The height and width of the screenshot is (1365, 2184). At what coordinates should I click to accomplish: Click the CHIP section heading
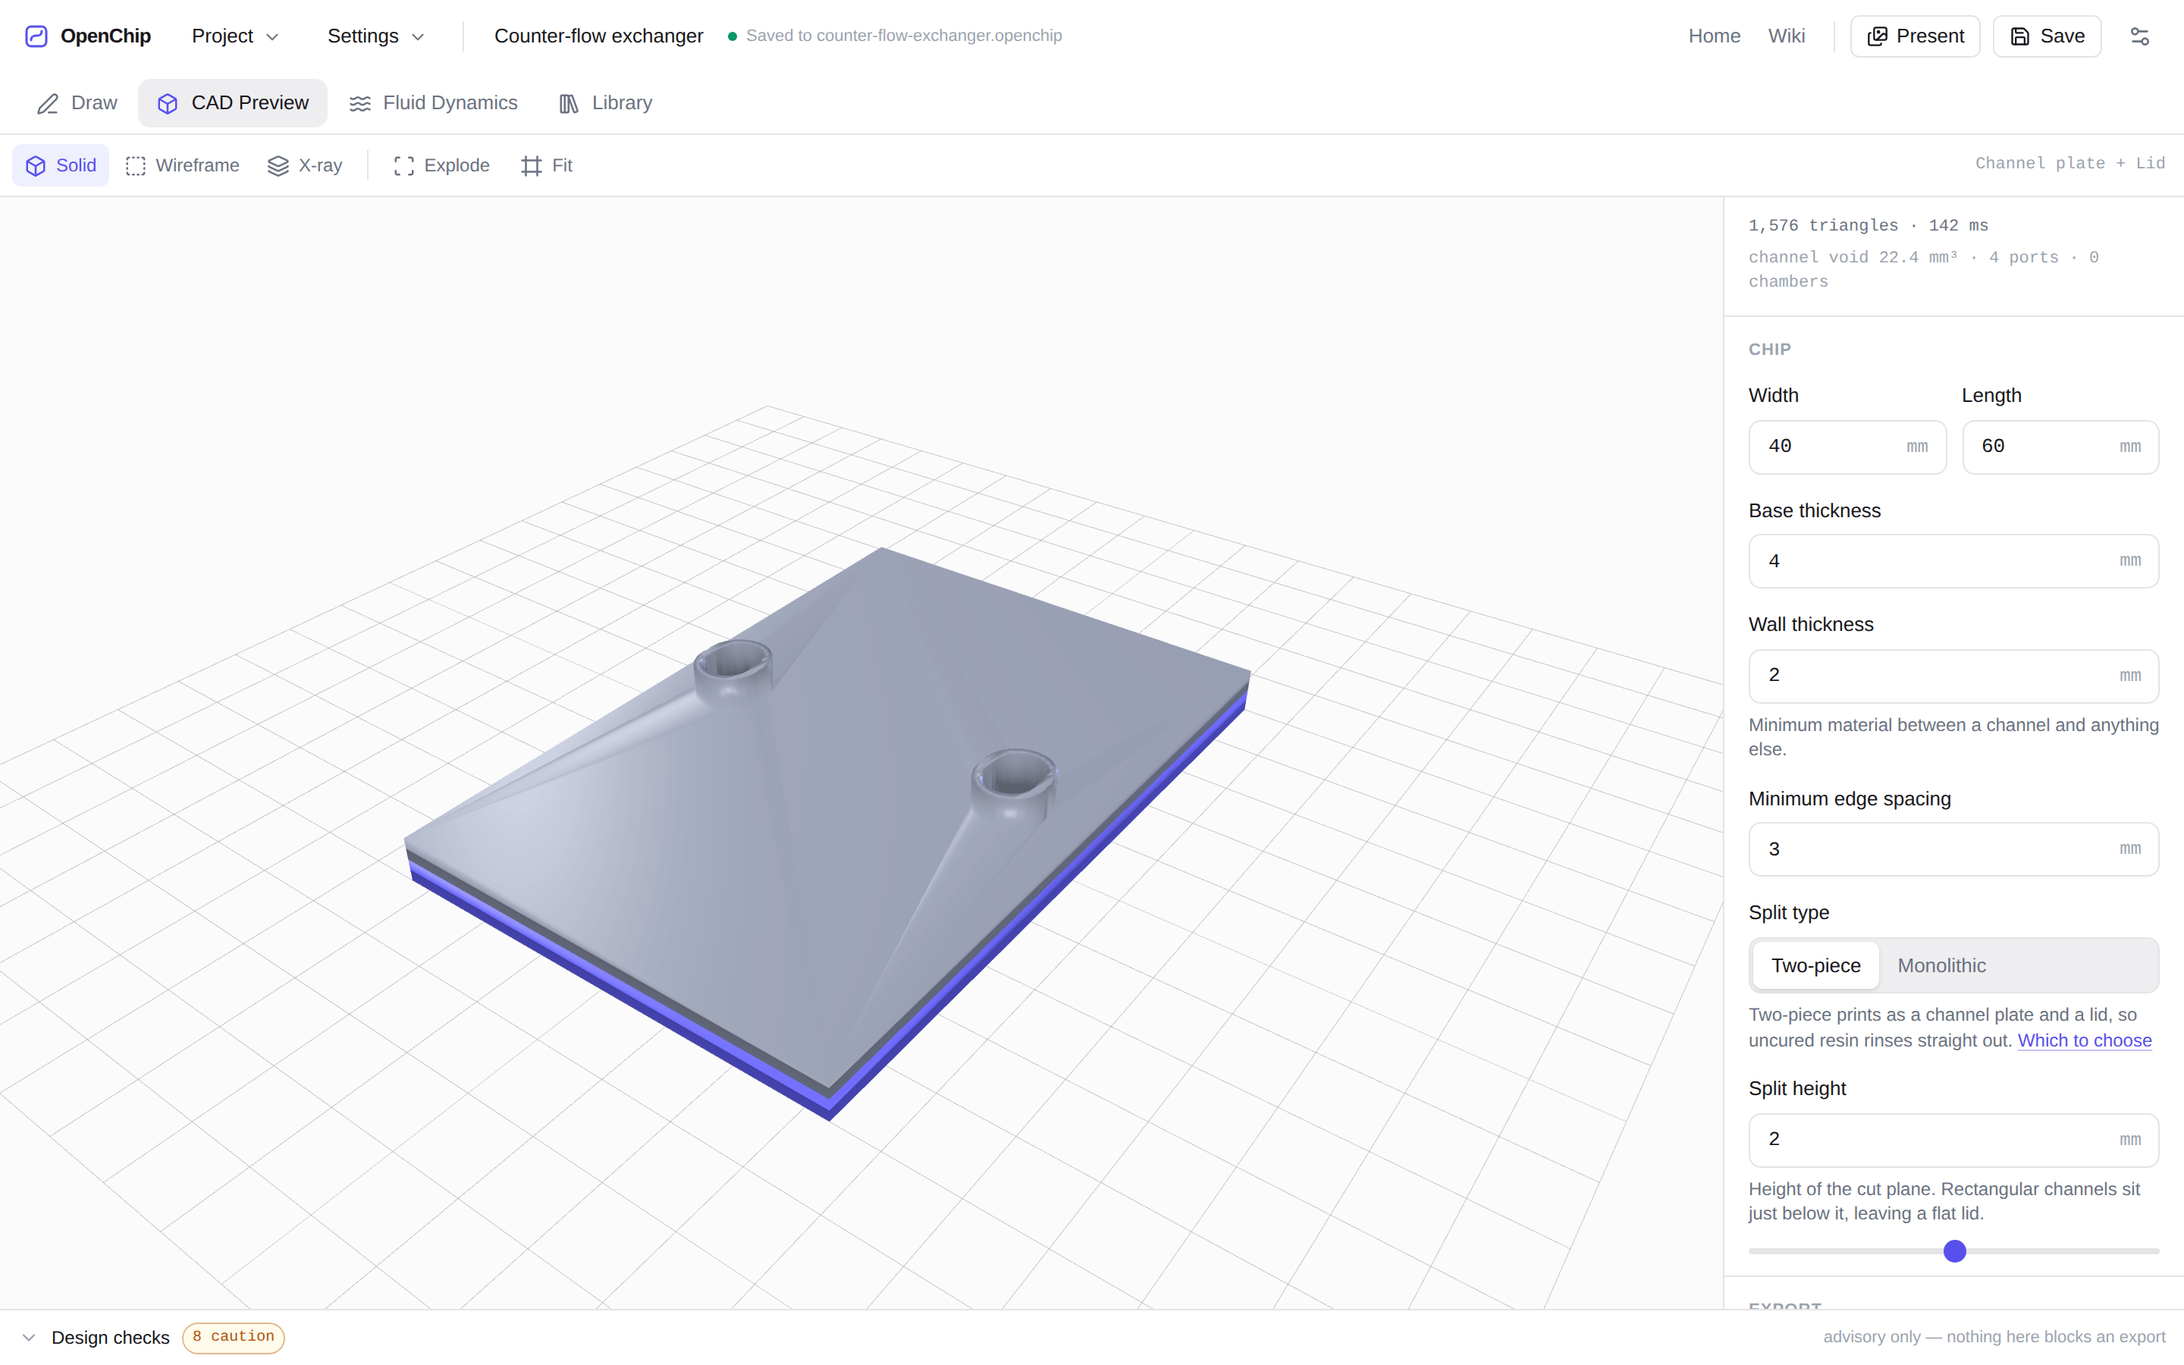coord(1770,350)
